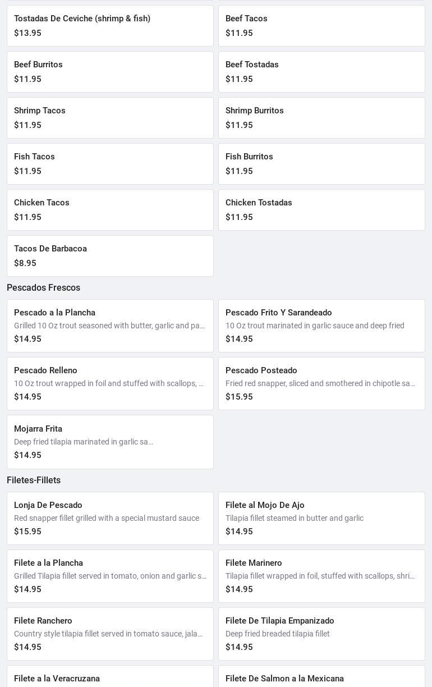This screenshot has width=432, height=687.
Task: Choose the Pescado Relleno dish
Action: [110, 383]
